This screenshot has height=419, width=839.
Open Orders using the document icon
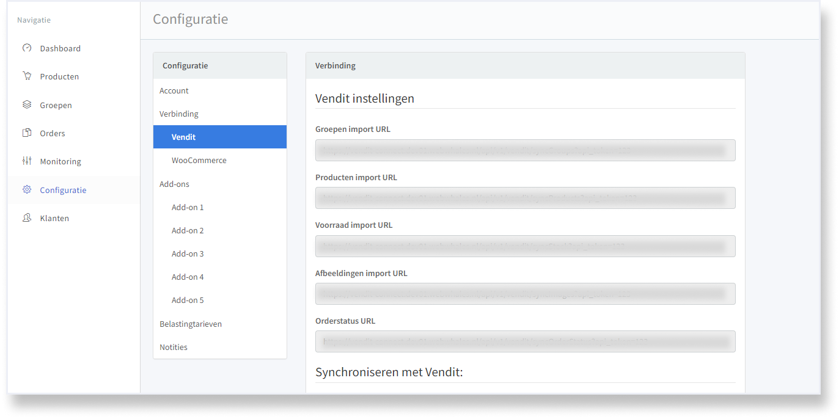26,133
